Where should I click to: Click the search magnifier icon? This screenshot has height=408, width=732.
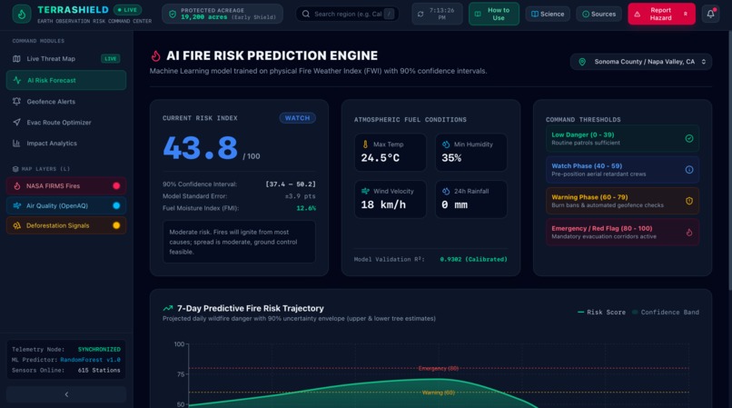(x=306, y=14)
